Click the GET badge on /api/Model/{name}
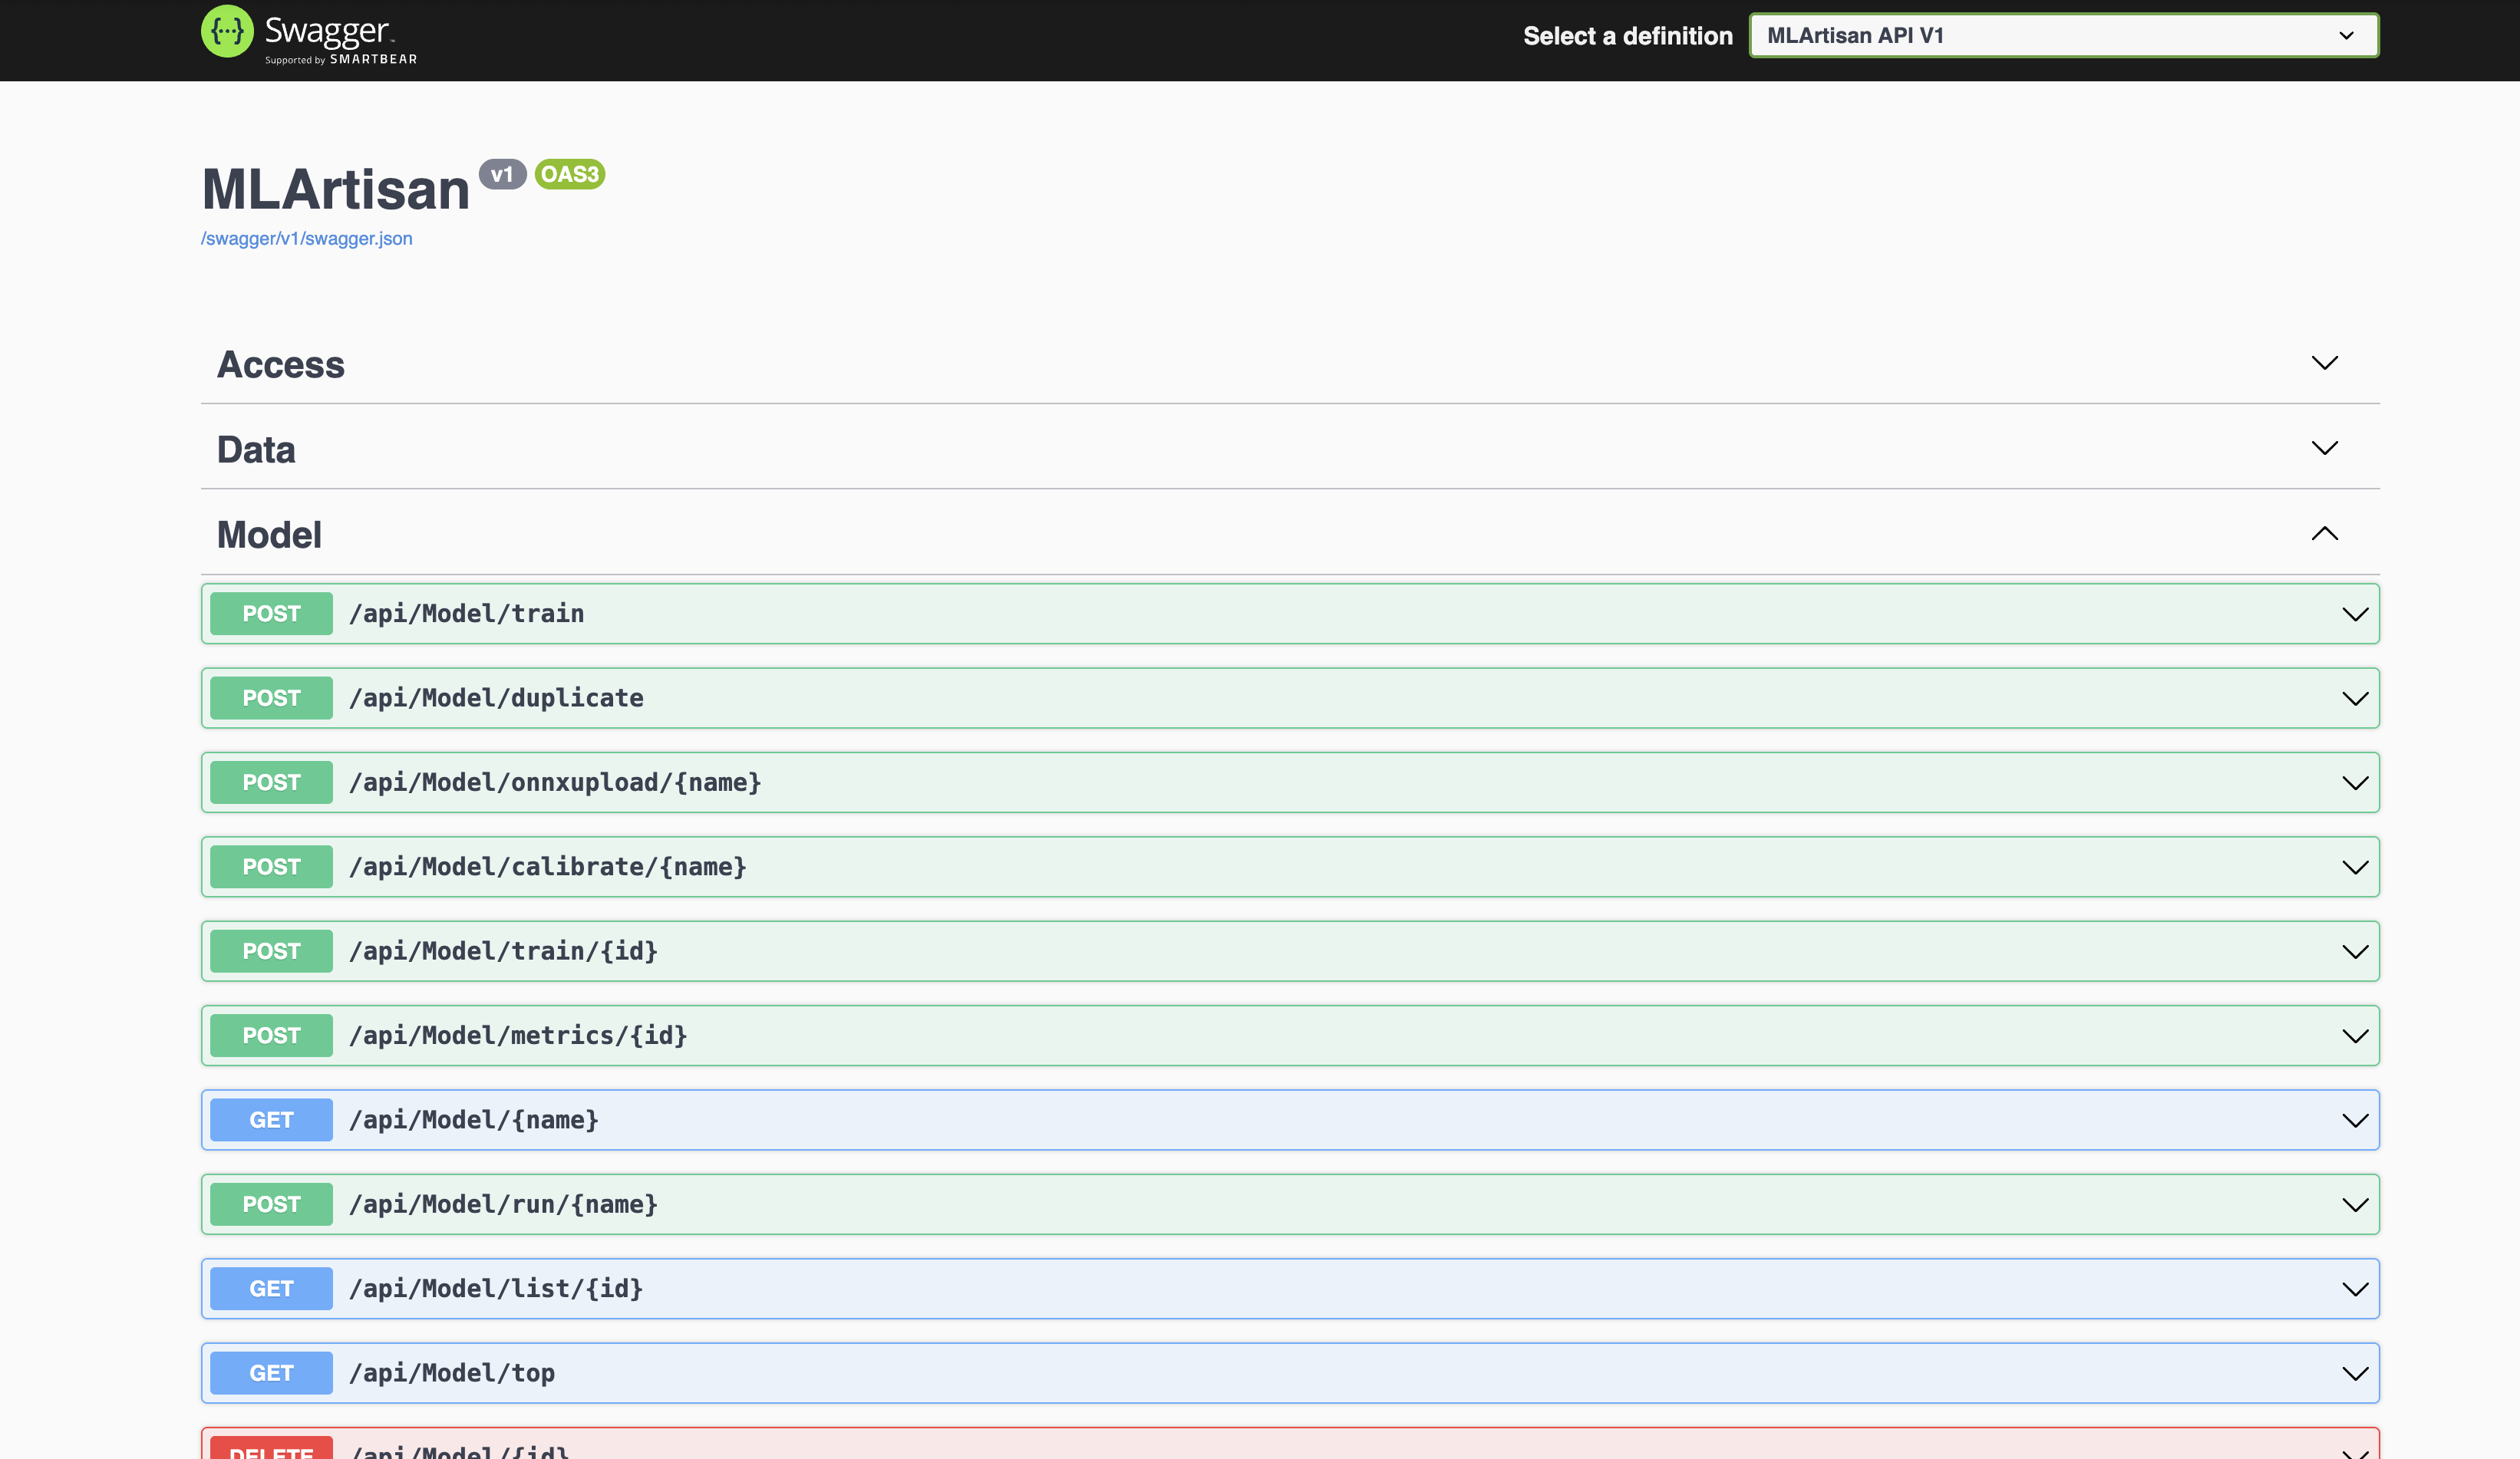Viewport: 2520px width, 1459px height. 270,1119
